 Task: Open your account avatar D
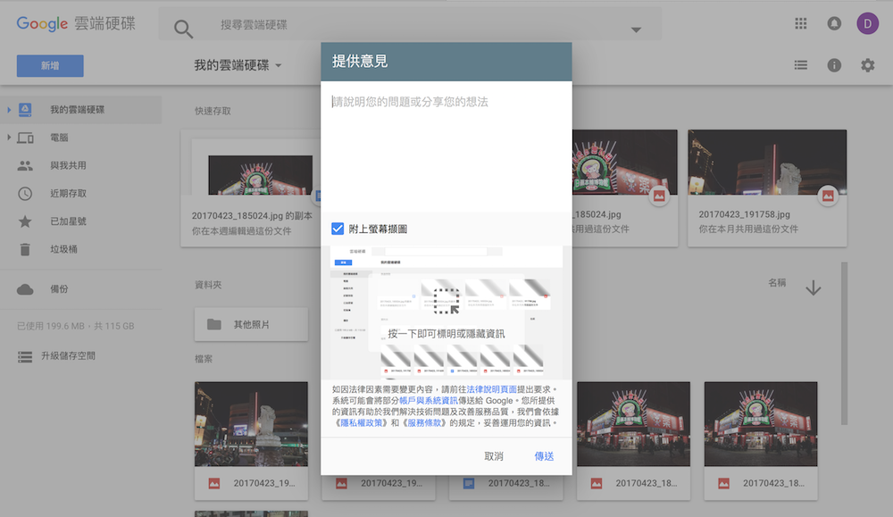867,23
